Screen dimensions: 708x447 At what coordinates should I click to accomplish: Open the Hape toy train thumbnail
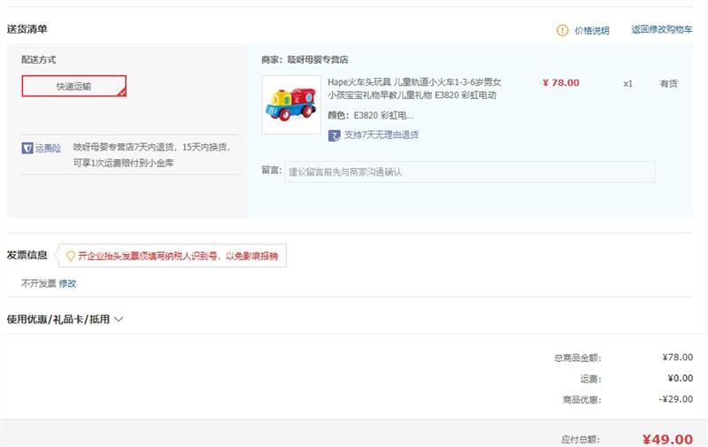[291, 104]
